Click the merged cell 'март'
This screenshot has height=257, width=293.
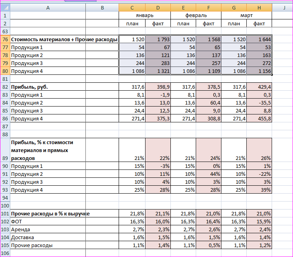246,15
